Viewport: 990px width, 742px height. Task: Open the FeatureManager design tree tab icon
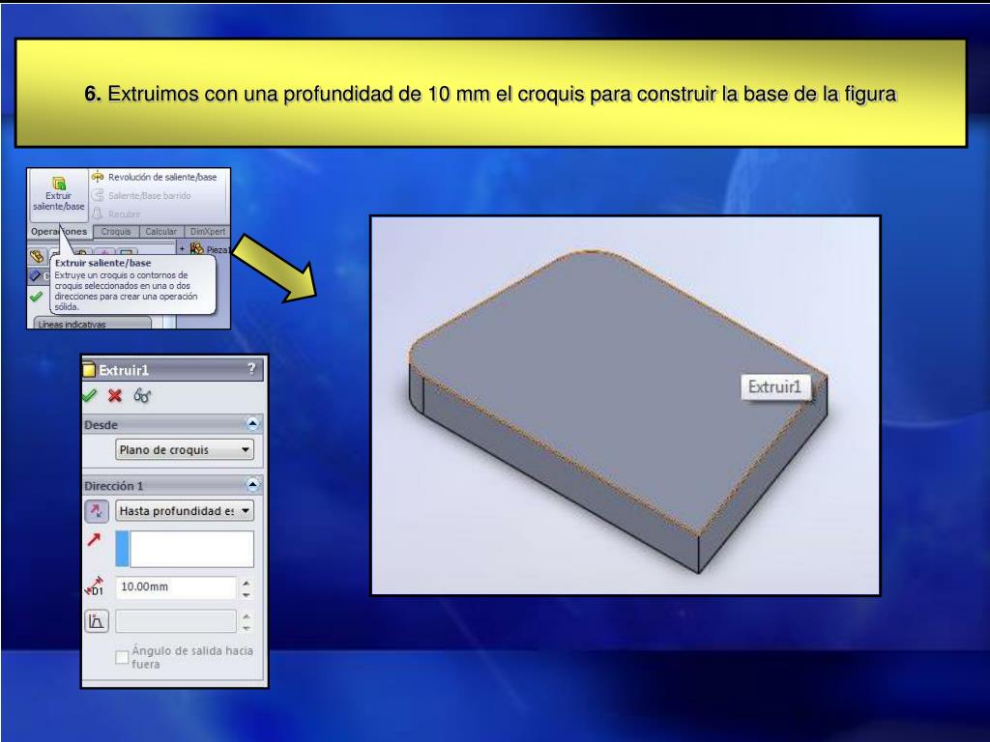(x=38, y=255)
